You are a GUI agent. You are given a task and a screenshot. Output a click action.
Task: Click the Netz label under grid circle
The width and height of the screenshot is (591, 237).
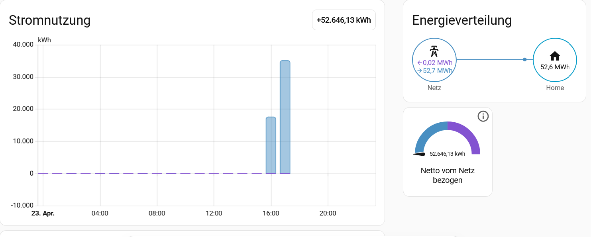point(434,88)
